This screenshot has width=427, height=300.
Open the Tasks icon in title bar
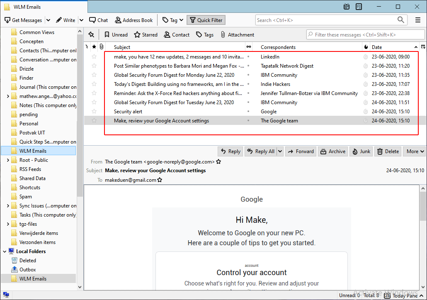(359, 7)
